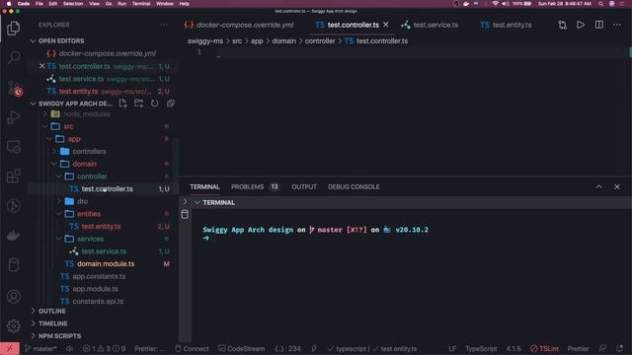Open the Search view in activity bar
Image resolution: width=632 pixels, height=355 pixels.
click(14, 57)
